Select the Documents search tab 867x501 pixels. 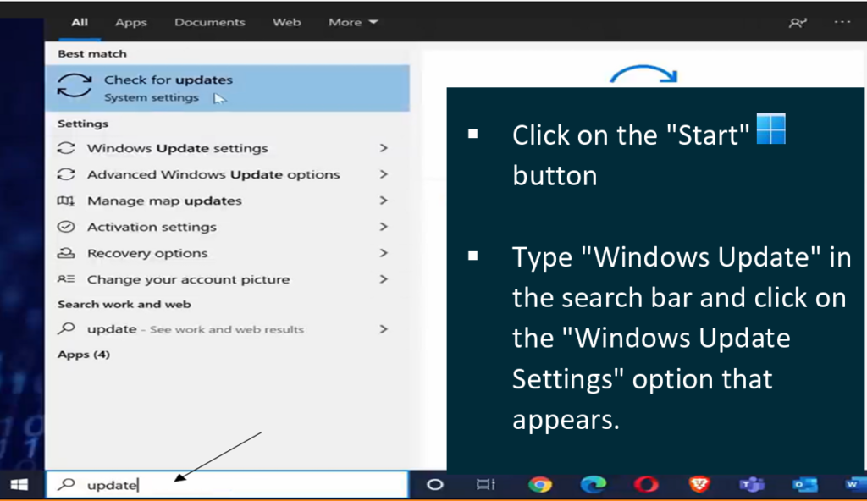pyautogui.click(x=209, y=23)
